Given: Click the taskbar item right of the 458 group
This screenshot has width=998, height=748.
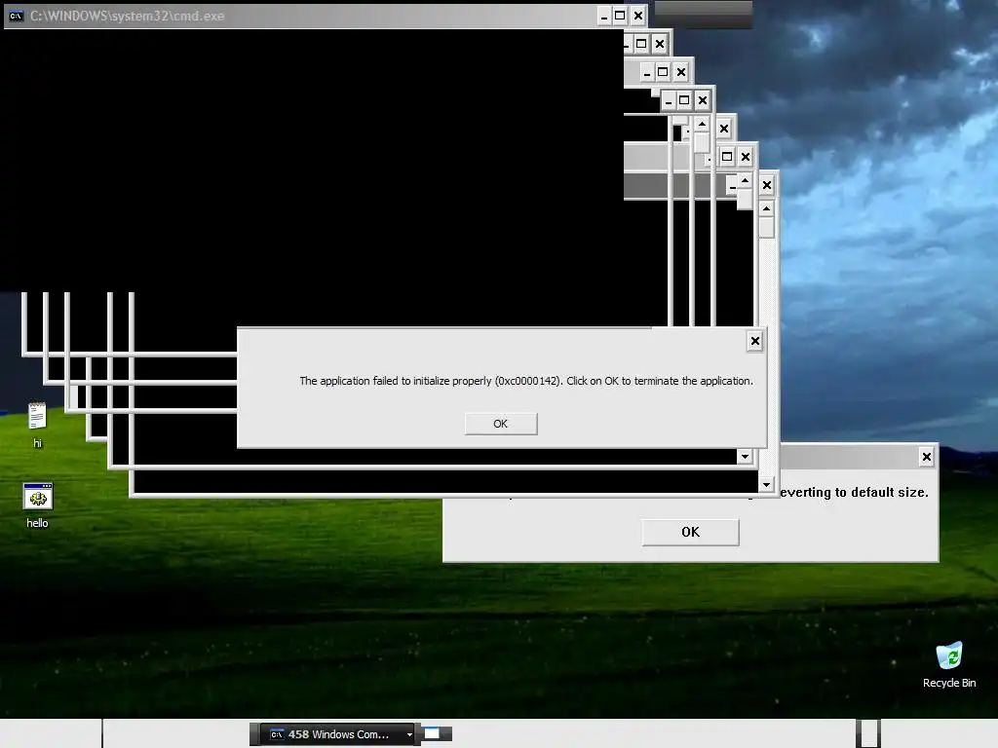Looking at the screenshot, I should pyautogui.click(x=437, y=734).
